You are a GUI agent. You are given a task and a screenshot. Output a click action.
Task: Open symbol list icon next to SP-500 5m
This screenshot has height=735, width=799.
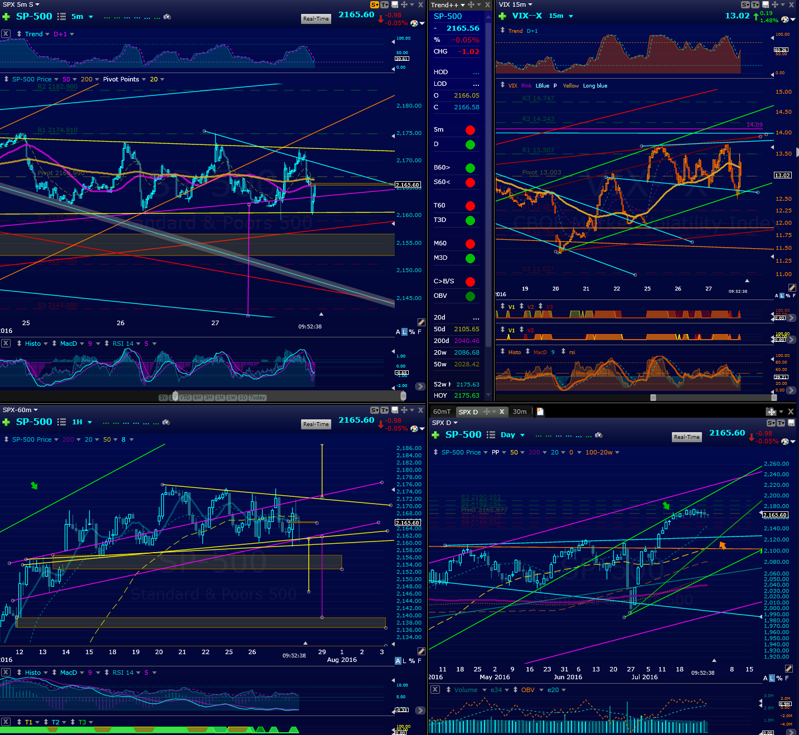pyautogui.click(x=62, y=17)
